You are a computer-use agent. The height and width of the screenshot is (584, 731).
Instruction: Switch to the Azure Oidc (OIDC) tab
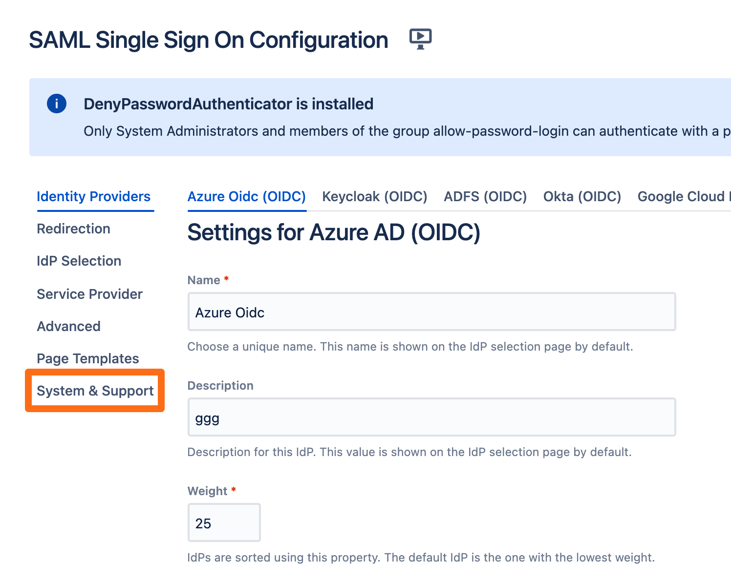tap(246, 196)
